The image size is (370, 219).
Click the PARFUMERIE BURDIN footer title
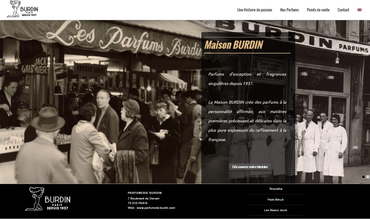(145, 193)
